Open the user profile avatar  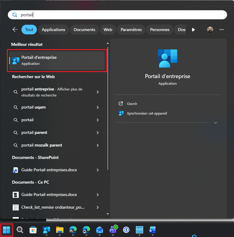tap(210, 30)
